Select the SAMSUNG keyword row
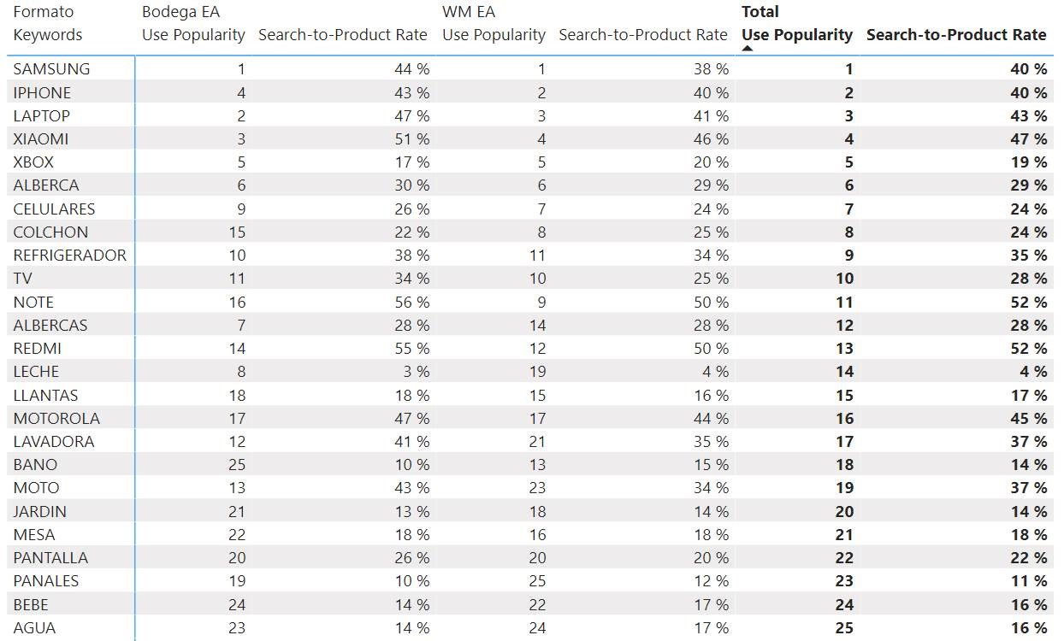 pos(51,69)
